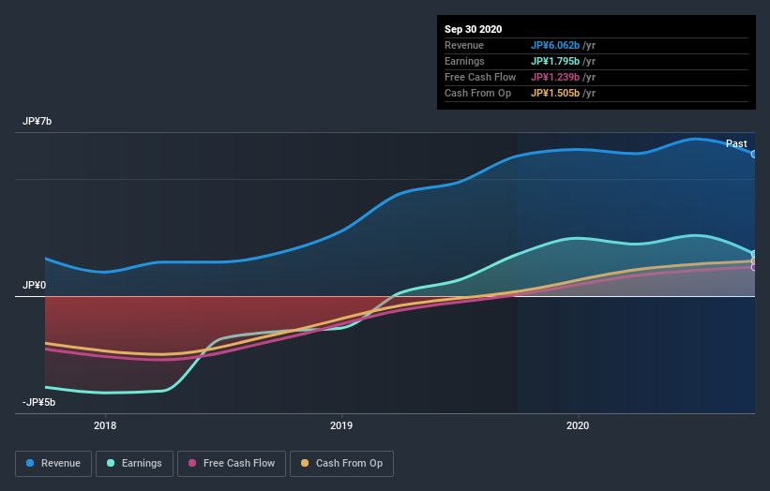Click the pink Free Cash Flow legend dot
Screen dimensions: 770x491
click(192, 463)
